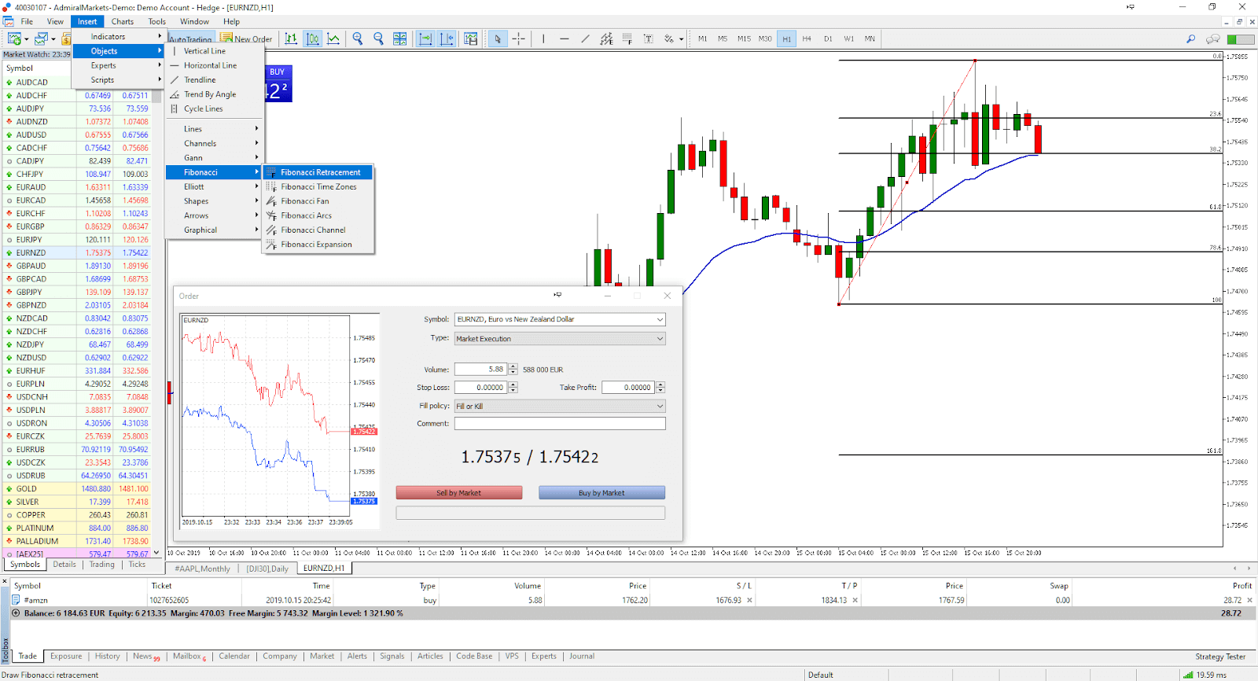1258x681 pixels.
Task: Open the History tab in Toolbox
Action: pyautogui.click(x=108, y=656)
